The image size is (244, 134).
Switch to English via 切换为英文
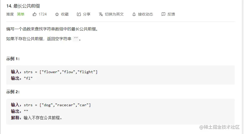(x=114, y=14)
